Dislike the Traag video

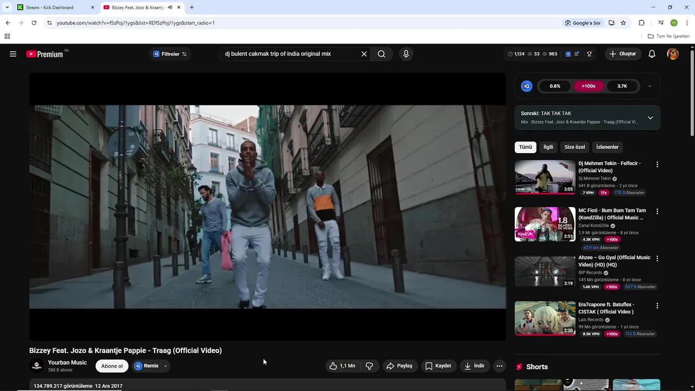369,366
